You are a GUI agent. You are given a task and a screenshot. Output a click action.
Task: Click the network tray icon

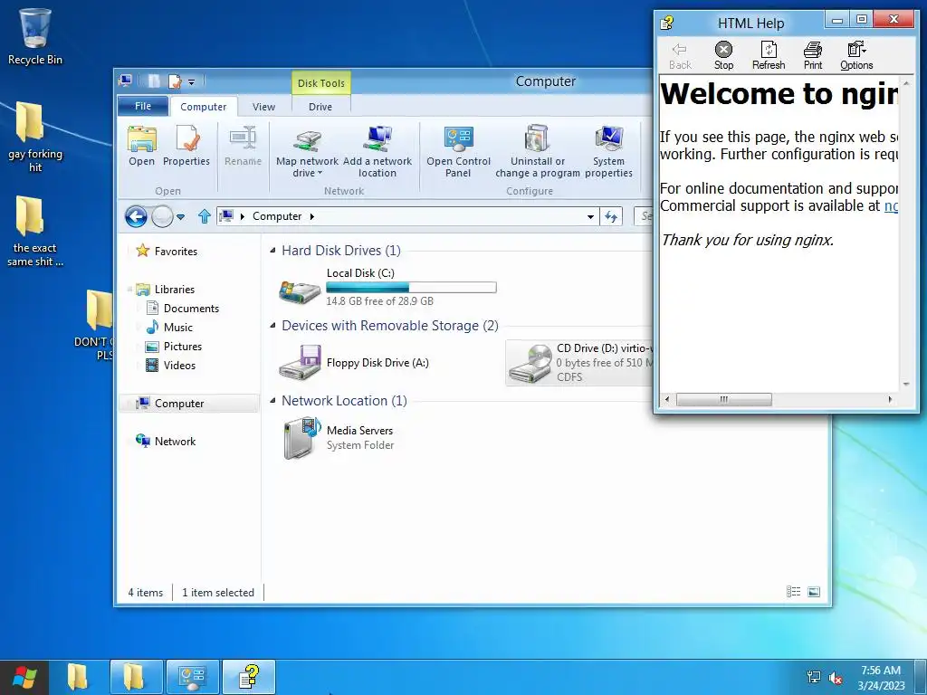(814, 677)
